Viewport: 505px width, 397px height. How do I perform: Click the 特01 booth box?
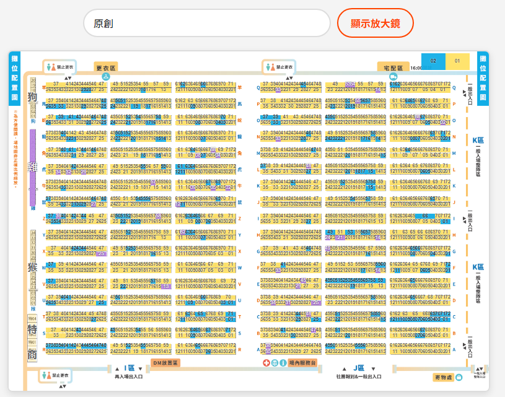pyautogui.click(x=32, y=342)
